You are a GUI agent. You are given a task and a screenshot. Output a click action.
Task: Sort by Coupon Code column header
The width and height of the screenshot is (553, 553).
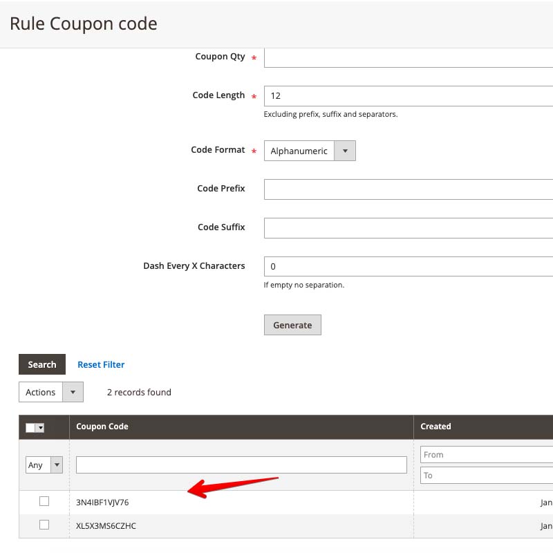pyautogui.click(x=102, y=427)
